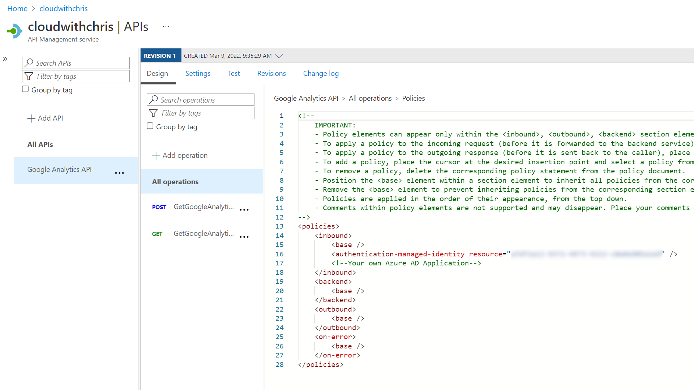Viewport: 694px width, 390px height.
Task: Click the filter funnel beside Filter by tags
Action: click(x=29, y=76)
